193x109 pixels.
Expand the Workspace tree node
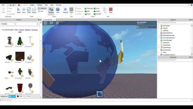click(159, 26)
